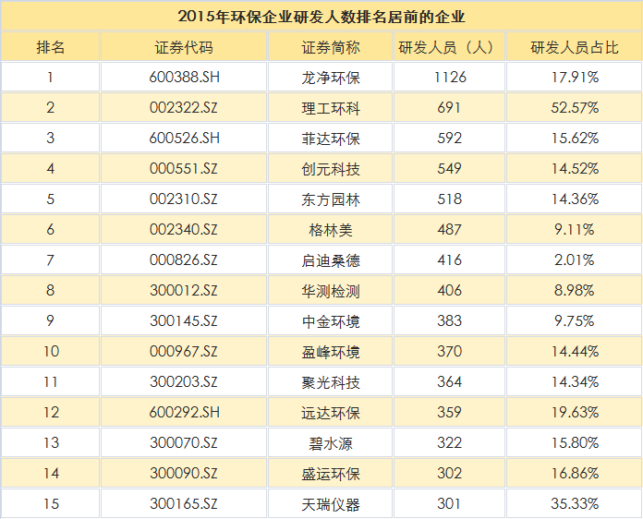Click the ratio 19.63%

[x=575, y=412]
